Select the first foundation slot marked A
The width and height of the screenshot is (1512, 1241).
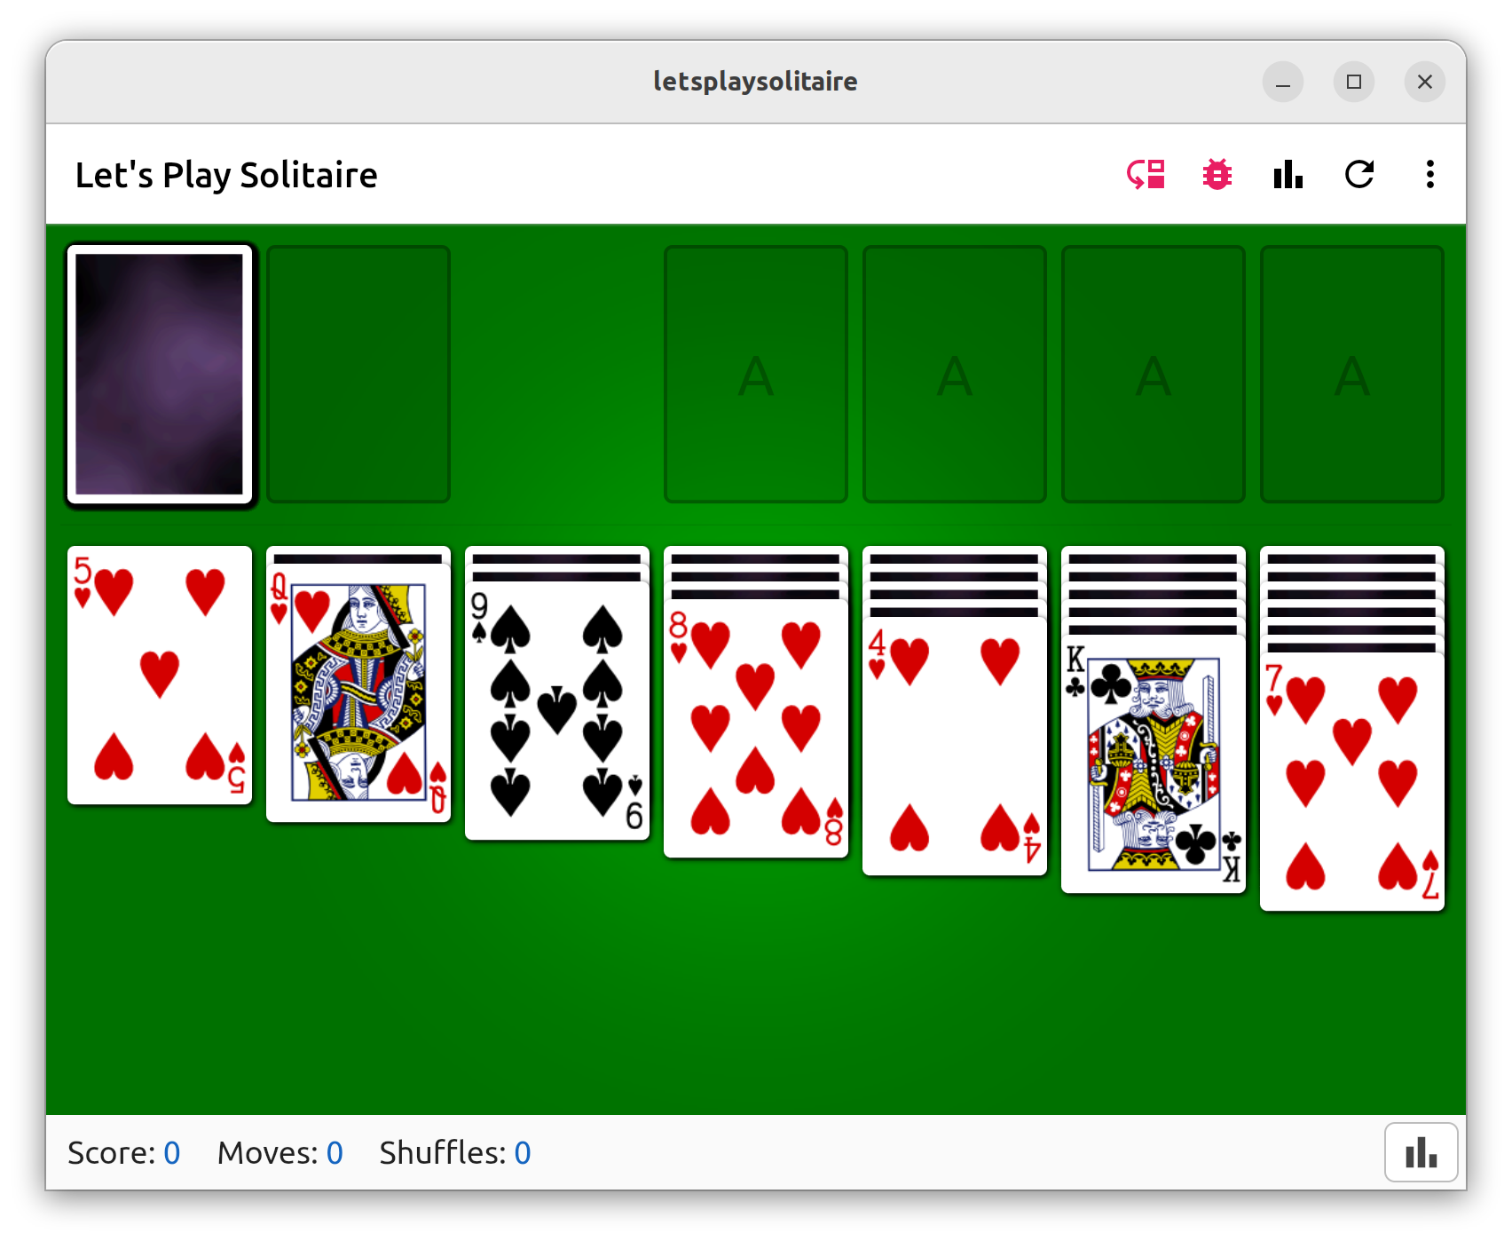tap(756, 374)
